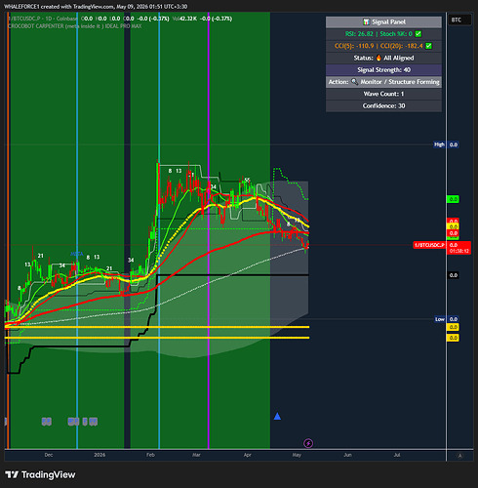
Task: Click 'Signal Strength: 40' row
Action: point(383,69)
